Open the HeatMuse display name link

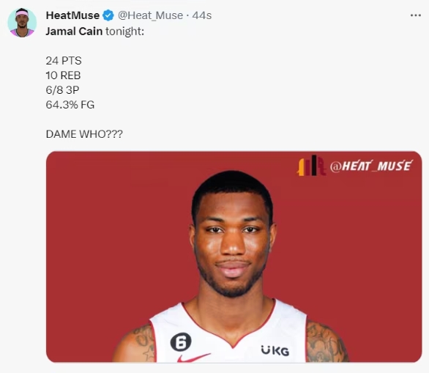pyautogui.click(x=72, y=15)
